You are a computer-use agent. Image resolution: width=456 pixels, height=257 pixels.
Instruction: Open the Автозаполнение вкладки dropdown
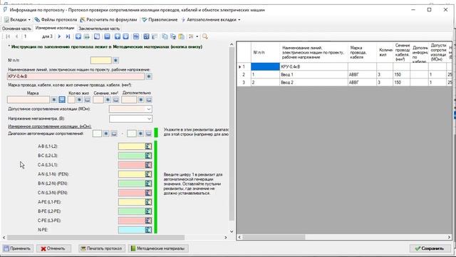point(211,20)
